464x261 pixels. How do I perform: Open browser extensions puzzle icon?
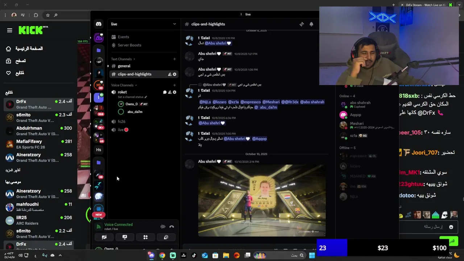(x=36, y=15)
